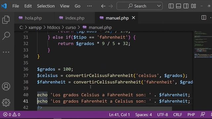Click the minimap code overview
This screenshot has height=119, width=212.
(x=203, y=45)
